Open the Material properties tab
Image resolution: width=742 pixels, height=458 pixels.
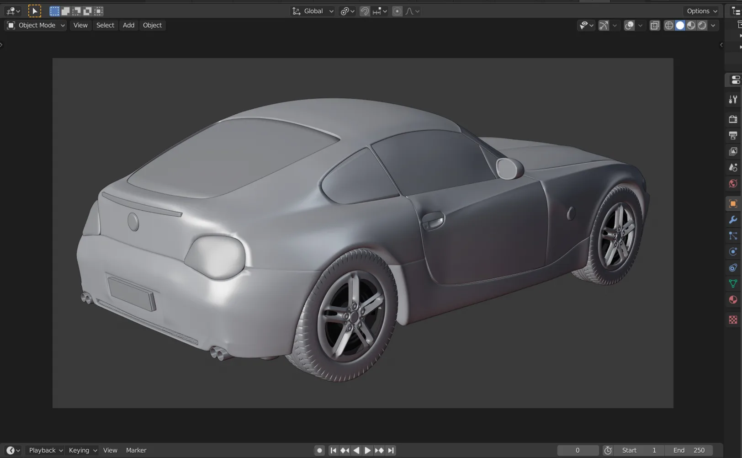[733, 300]
